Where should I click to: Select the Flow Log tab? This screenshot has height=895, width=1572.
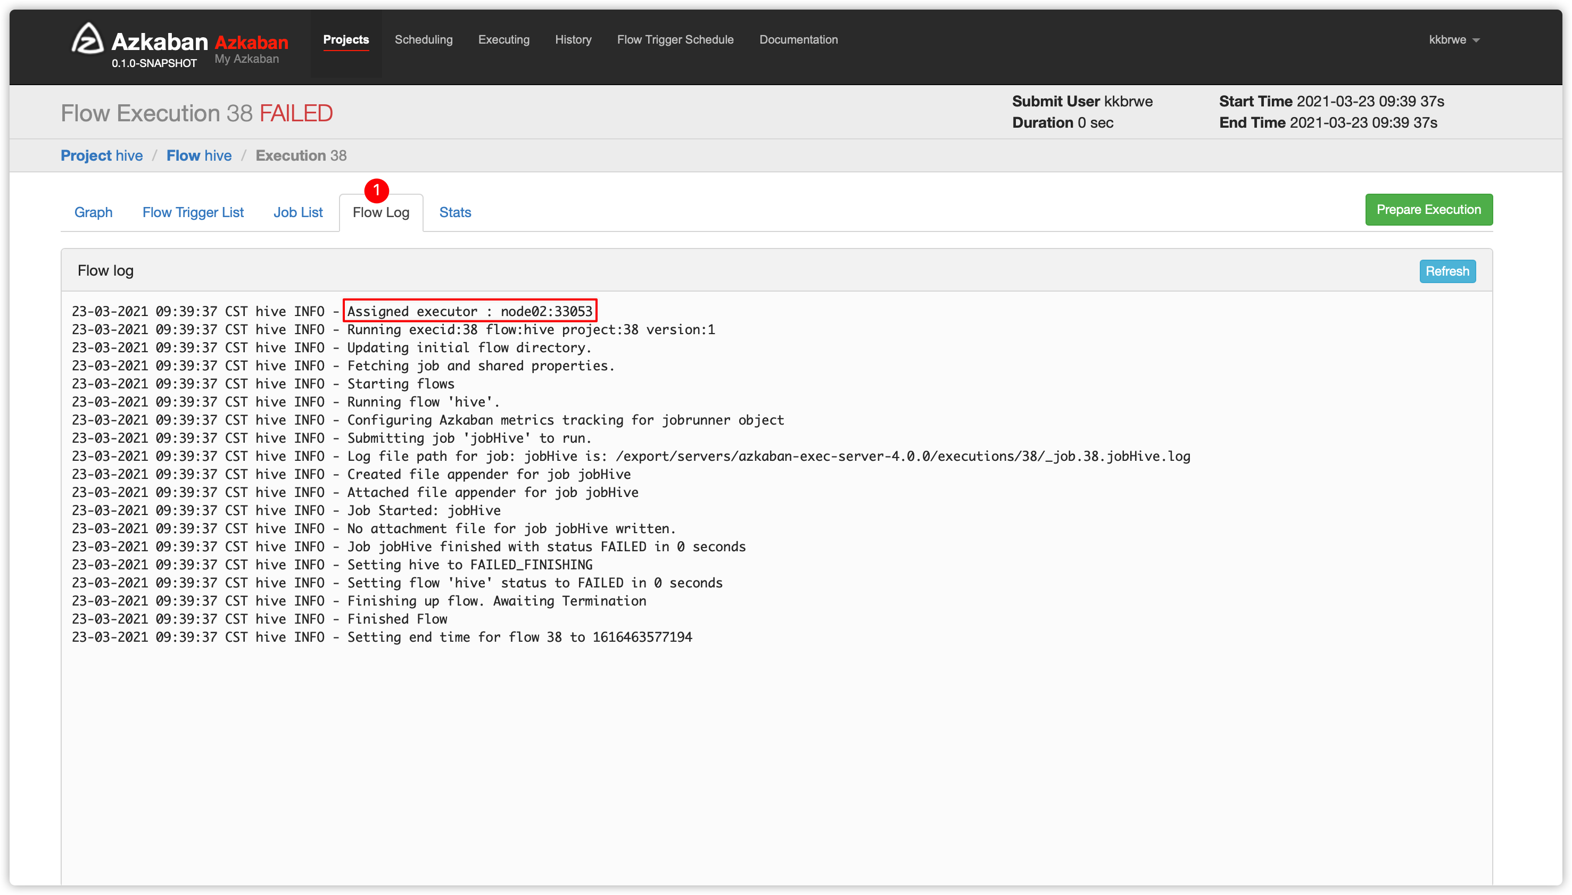click(x=380, y=213)
